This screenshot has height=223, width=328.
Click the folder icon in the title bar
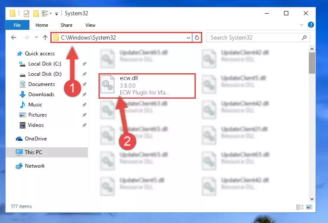coord(12,13)
